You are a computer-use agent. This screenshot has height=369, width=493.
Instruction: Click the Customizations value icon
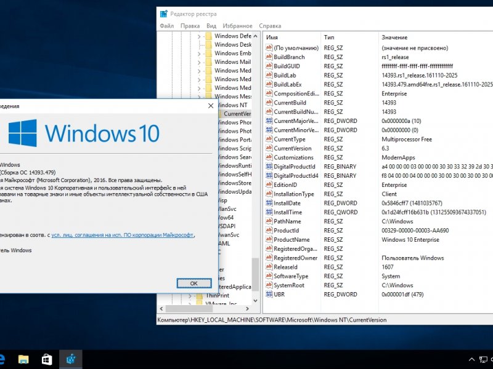click(x=269, y=157)
